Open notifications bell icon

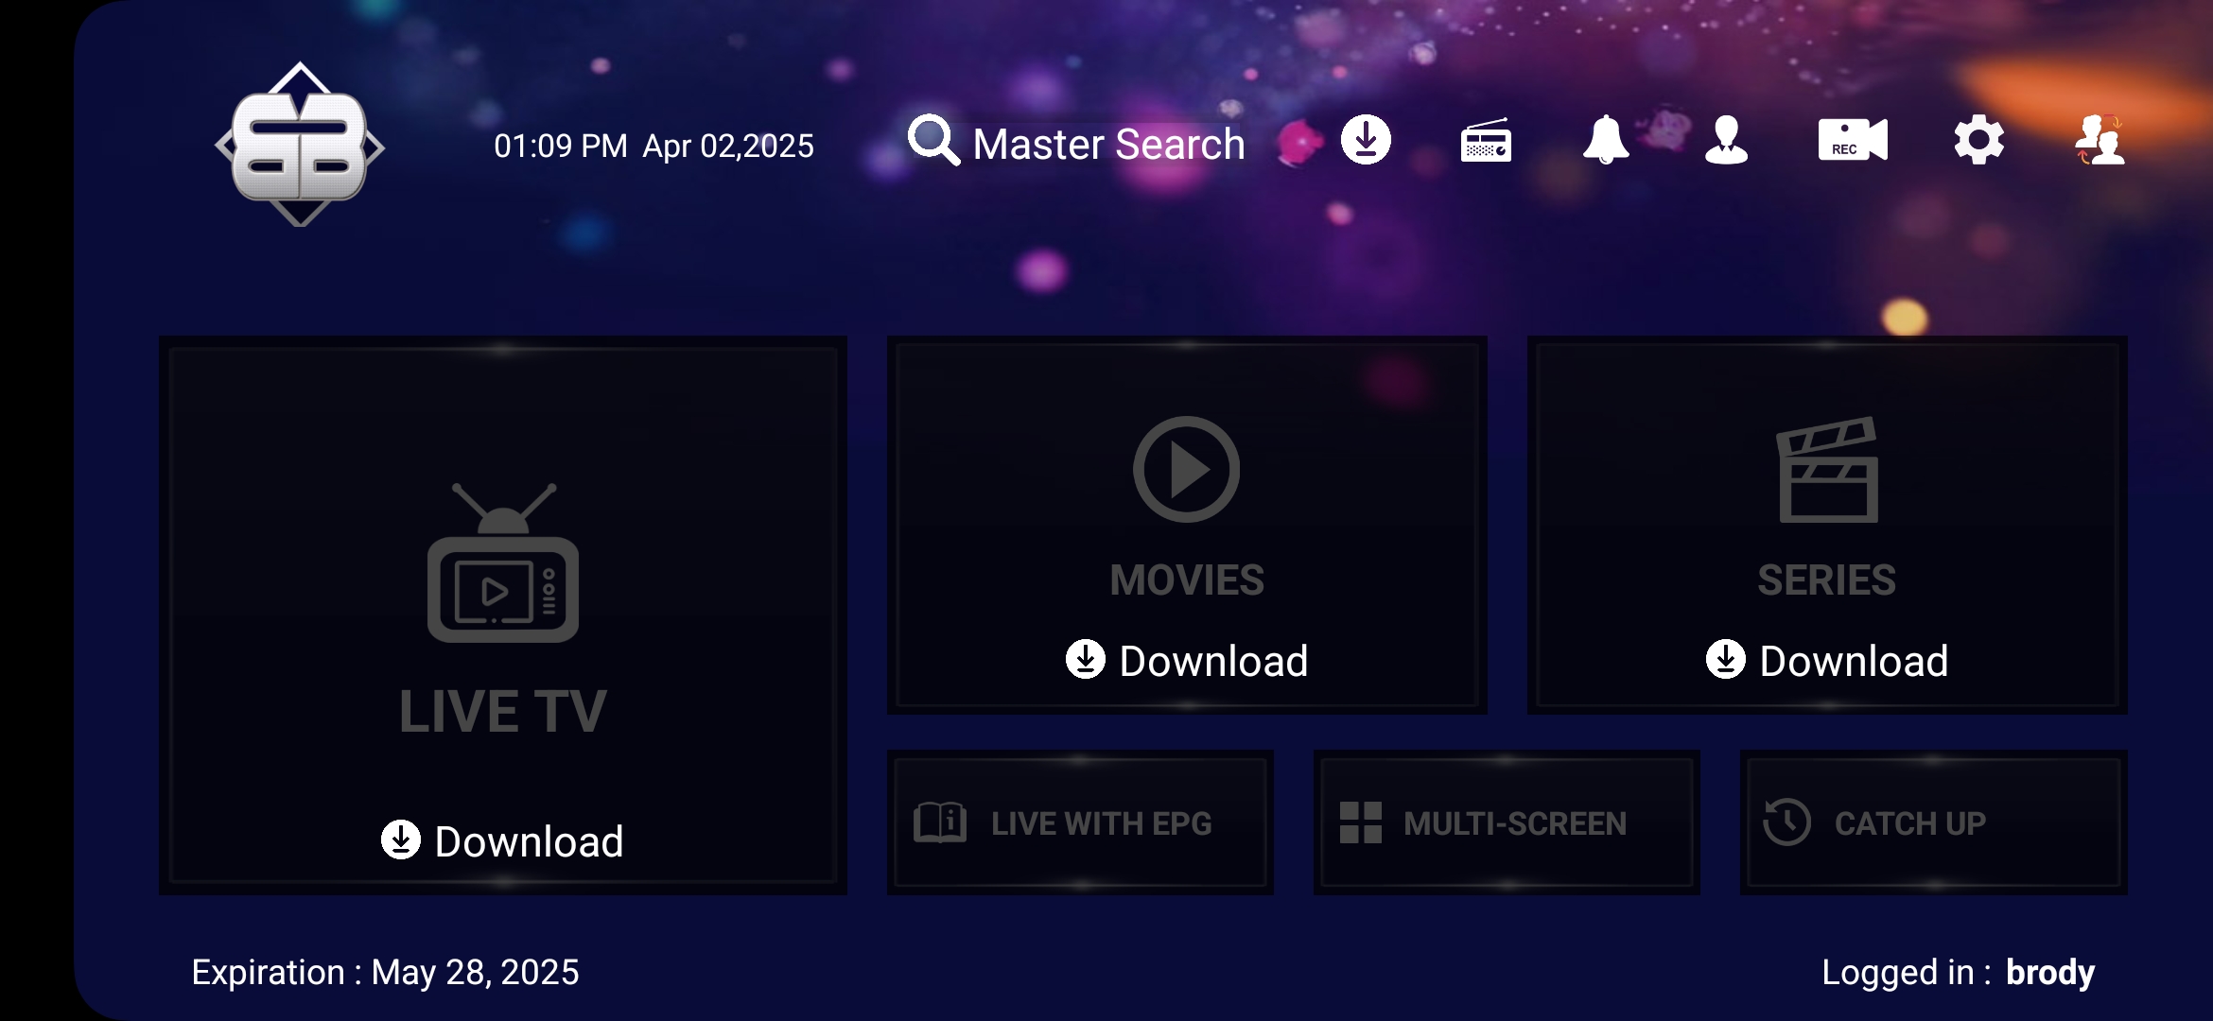click(x=1606, y=141)
